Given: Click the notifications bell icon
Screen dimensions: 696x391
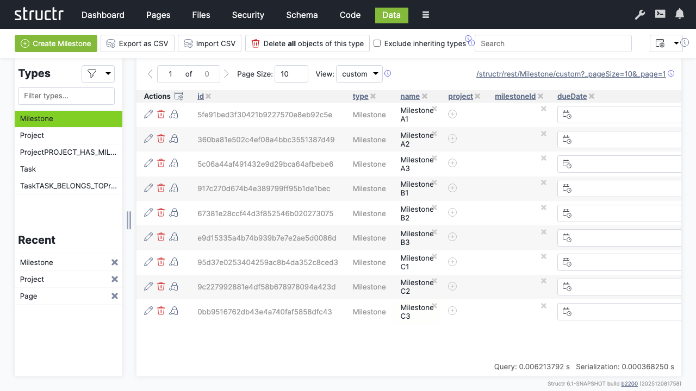Looking at the screenshot, I should (680, 15).
